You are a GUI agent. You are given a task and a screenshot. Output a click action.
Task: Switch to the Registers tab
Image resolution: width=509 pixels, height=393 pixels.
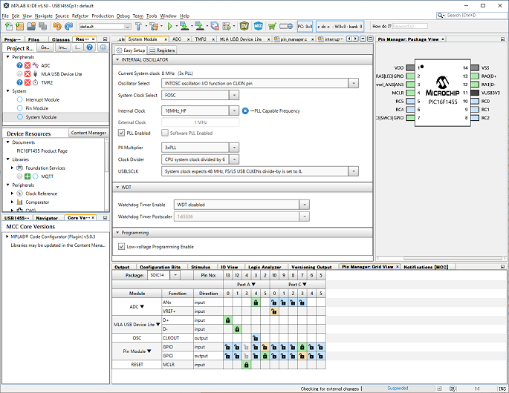coord(162,50)
